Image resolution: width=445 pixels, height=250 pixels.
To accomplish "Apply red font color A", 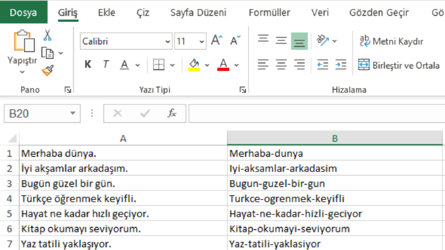I will click(223, 64).
